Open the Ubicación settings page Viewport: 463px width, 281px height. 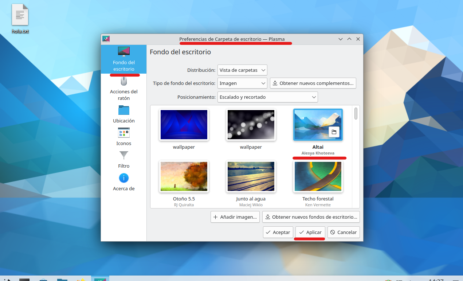point(123,114)
